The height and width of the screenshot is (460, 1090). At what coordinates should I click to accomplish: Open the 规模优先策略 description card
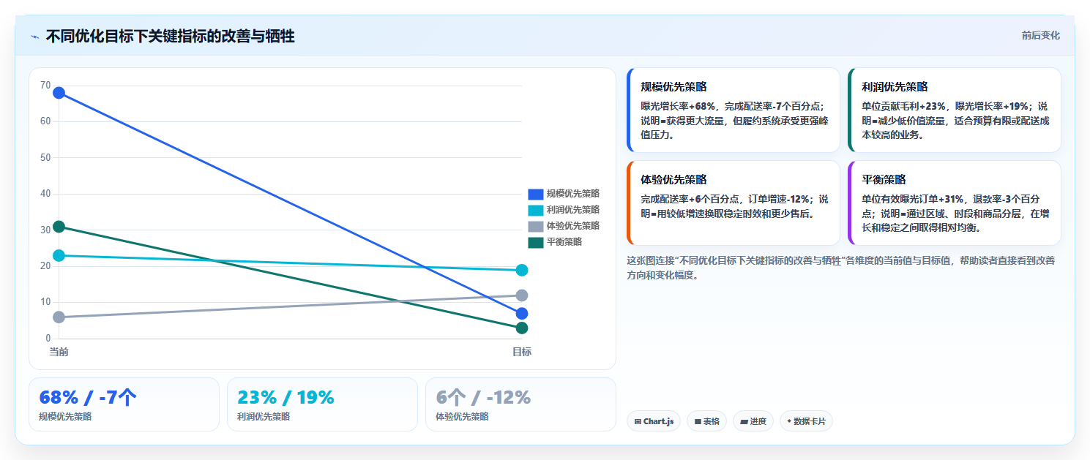coord(733,110)
